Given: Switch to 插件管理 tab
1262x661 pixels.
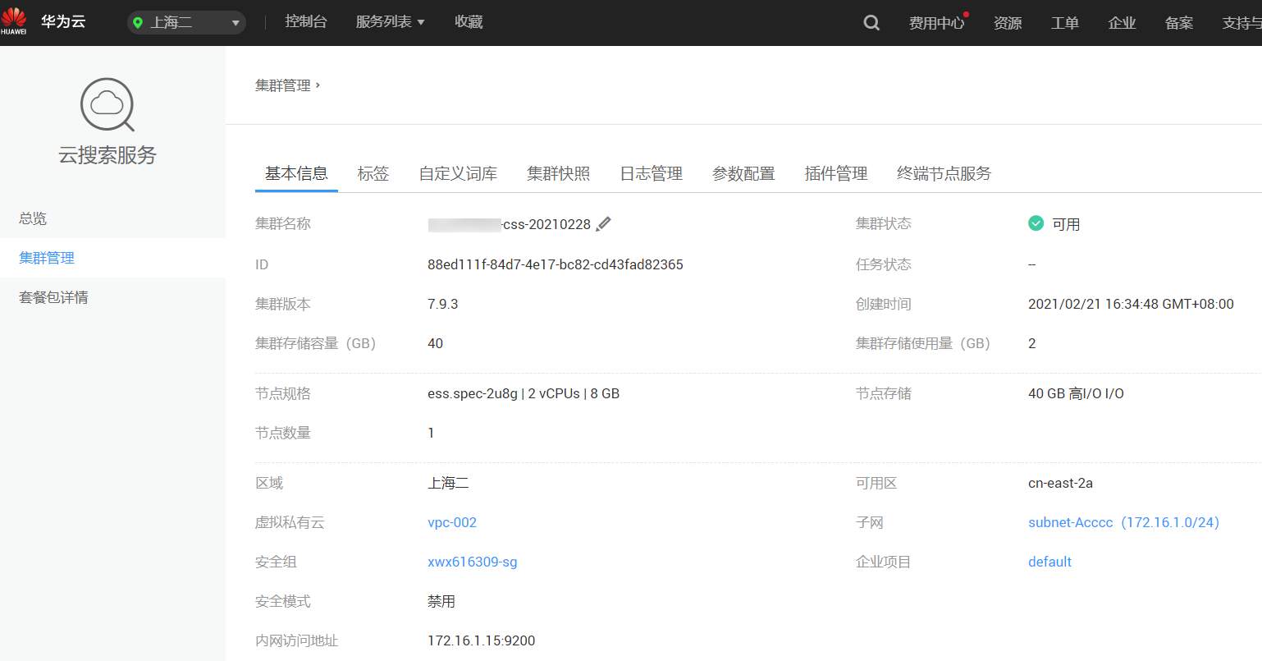Looking at the screenshot, I should click(836, 173).
